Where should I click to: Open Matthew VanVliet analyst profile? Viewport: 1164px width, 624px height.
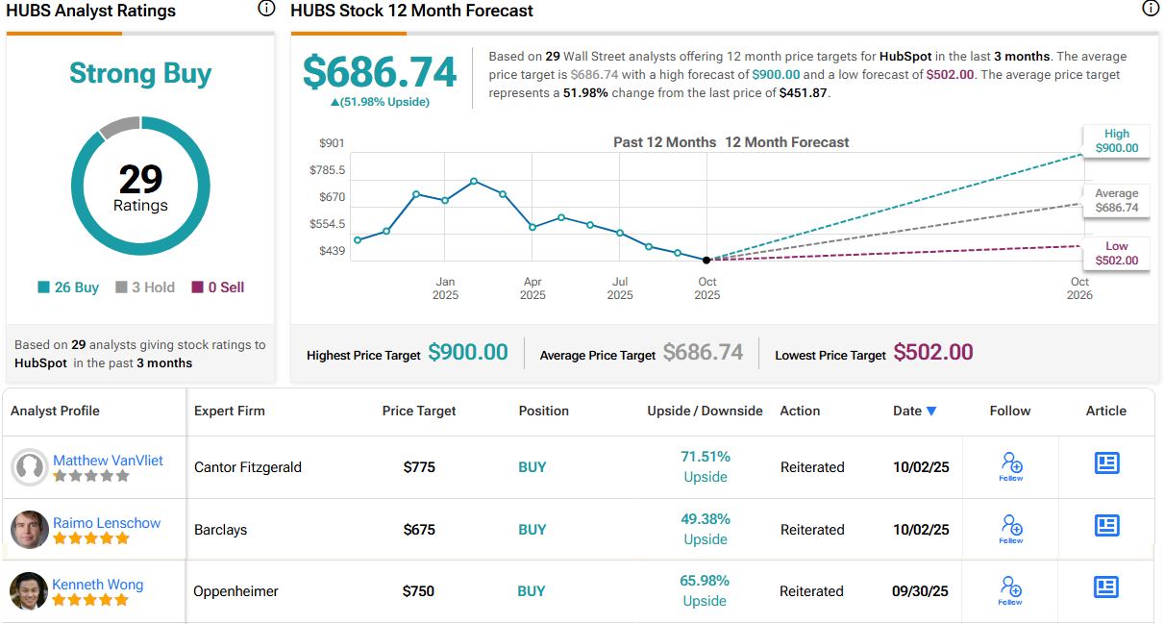coord(108,461)
